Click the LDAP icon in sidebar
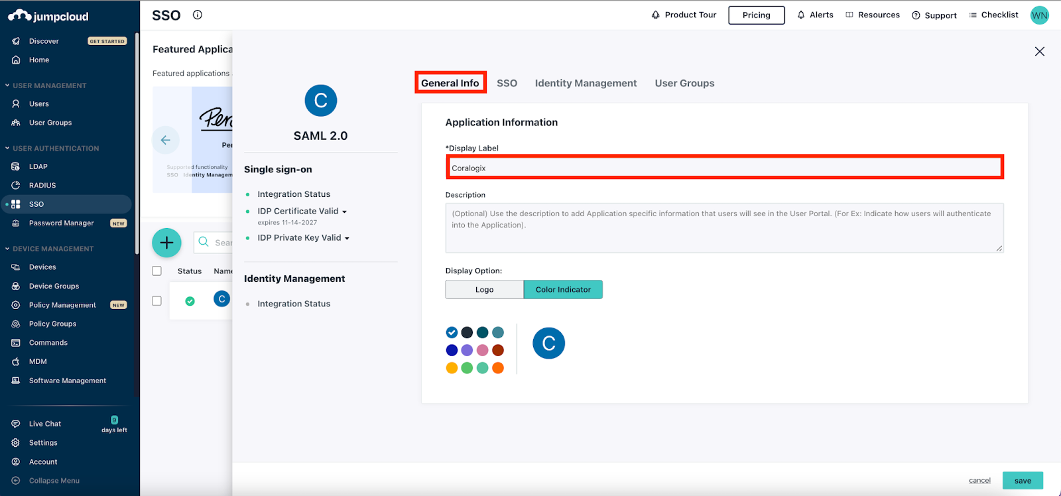The width and height of the screenshot is (1061, 496). 16,166
